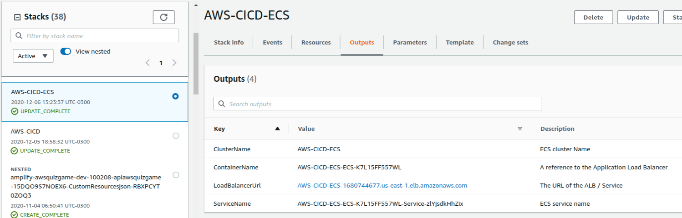Viewport: 682px width, 218px height.
Task: Select the ServiceName value ending zlYjsdkHhZix
Action: coord(380,203)
